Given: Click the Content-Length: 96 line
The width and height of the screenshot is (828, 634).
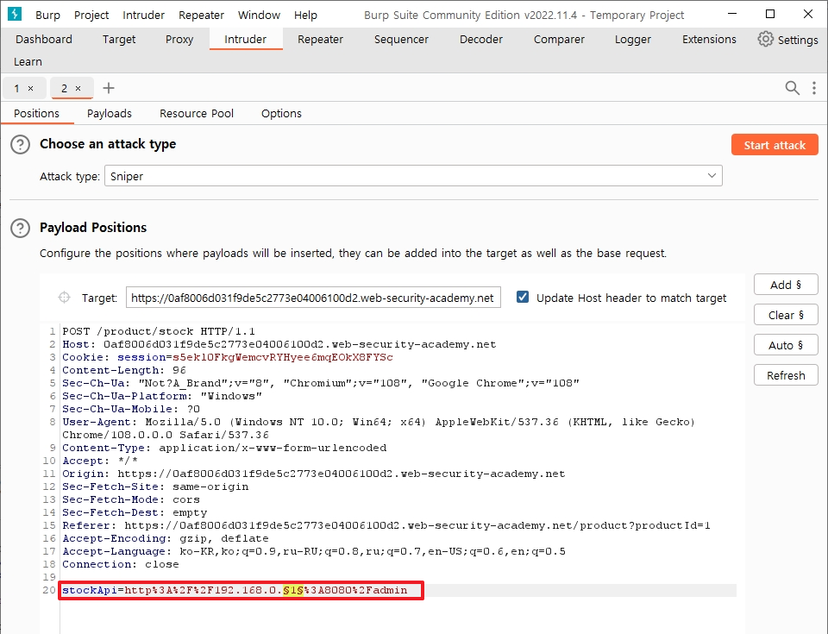Looking at the screenshot, I should pos(124,370).
